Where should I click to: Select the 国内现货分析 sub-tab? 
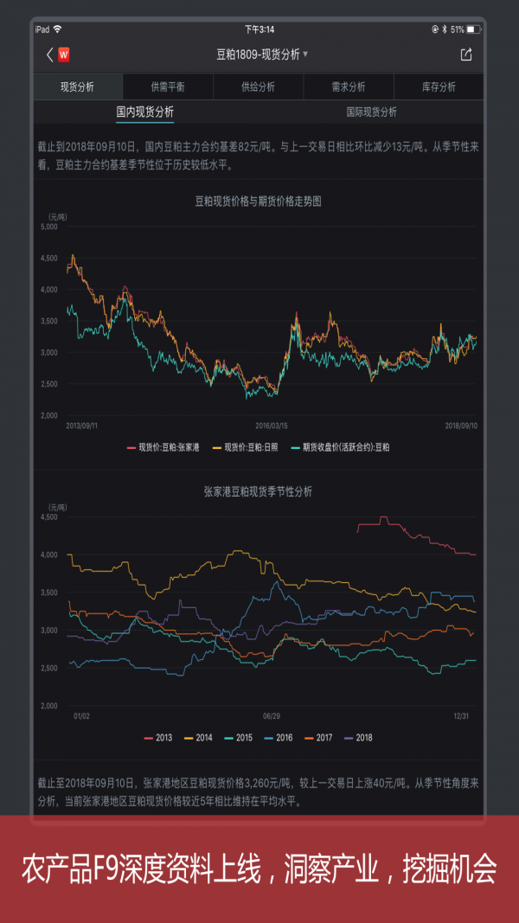coord(145,112)
